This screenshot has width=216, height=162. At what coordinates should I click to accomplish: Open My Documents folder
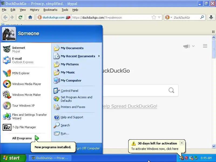tap(77, 48)
